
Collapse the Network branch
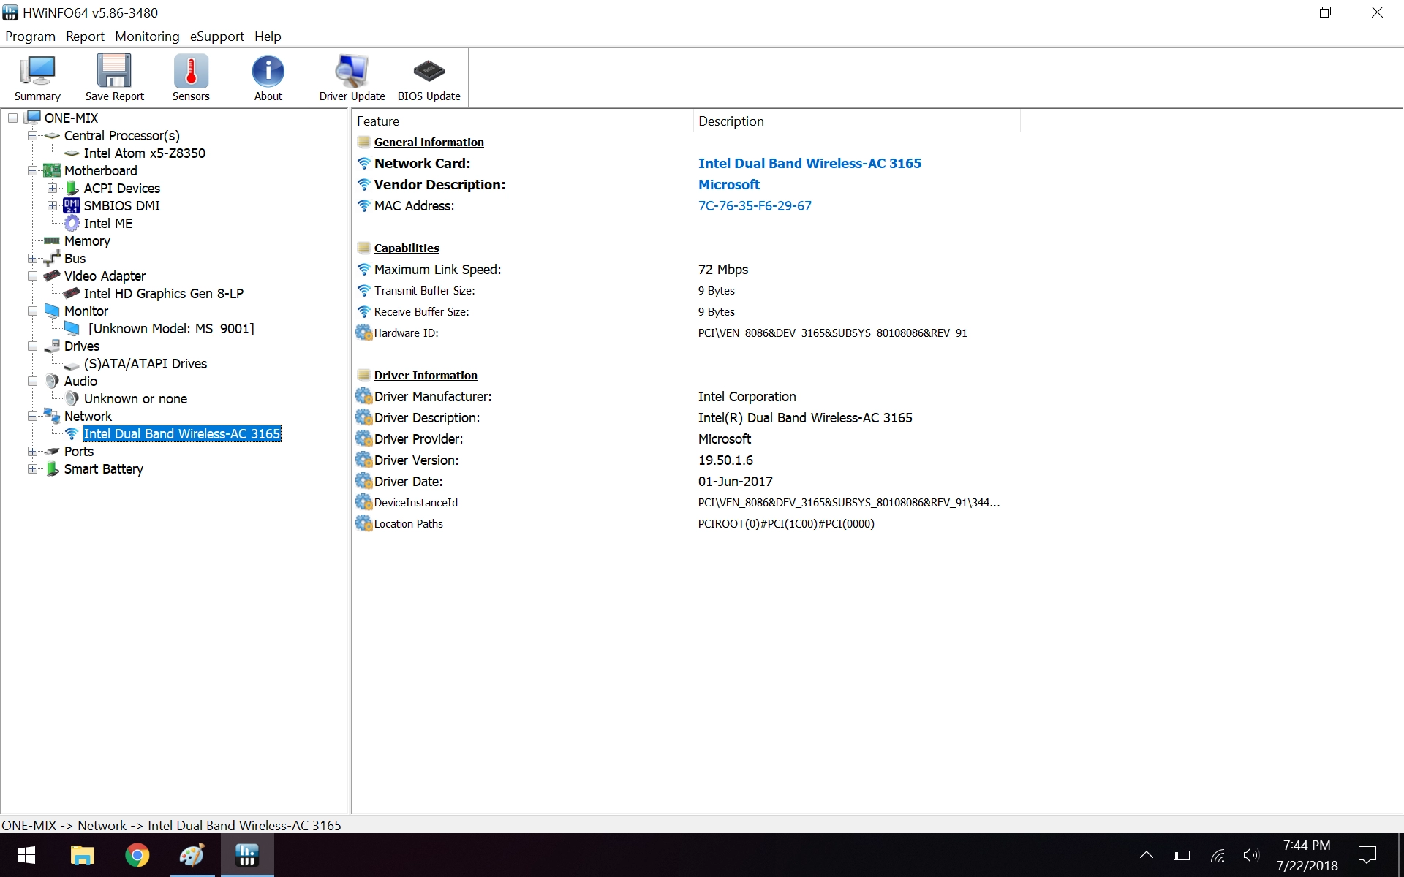click(x=33, y=416)
